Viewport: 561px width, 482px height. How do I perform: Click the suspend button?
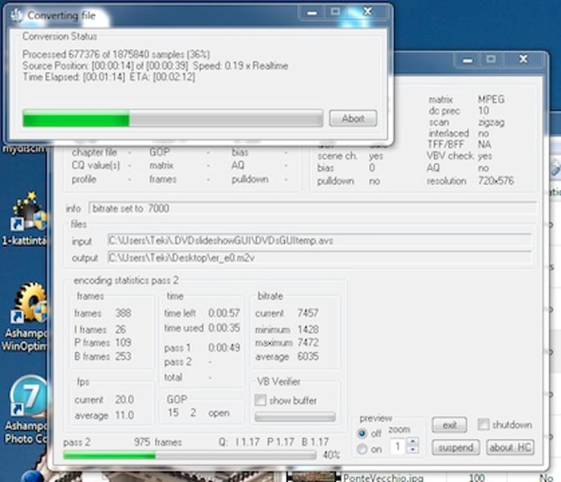[x=456, y=447]
